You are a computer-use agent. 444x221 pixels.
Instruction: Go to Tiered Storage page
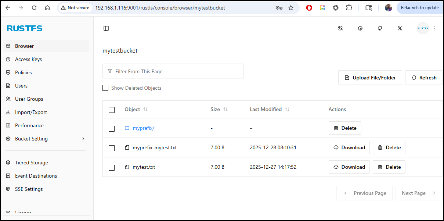[31, 163]
